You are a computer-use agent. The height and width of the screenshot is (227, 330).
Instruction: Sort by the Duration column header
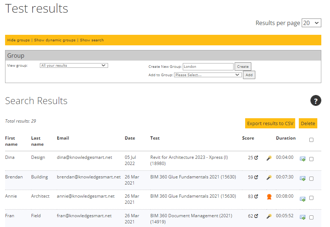coord(286,138)
